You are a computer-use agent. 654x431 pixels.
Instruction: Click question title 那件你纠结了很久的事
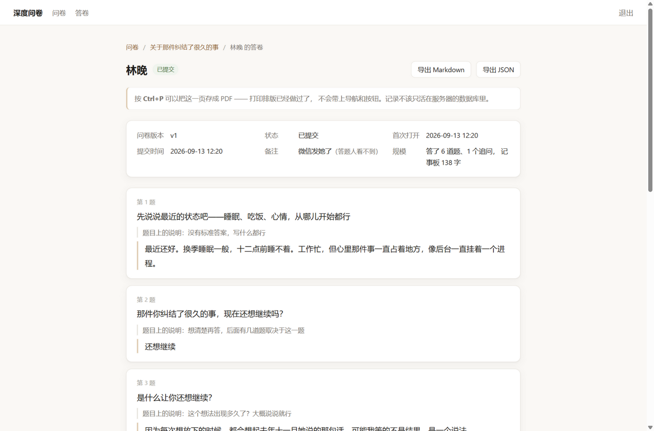pos(210,314)
